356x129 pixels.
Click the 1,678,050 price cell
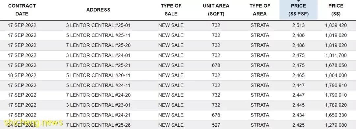tap(336, 65)
